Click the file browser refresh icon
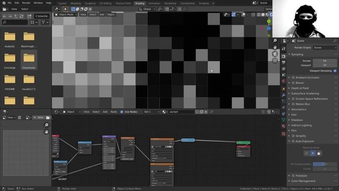 point(21,16)
